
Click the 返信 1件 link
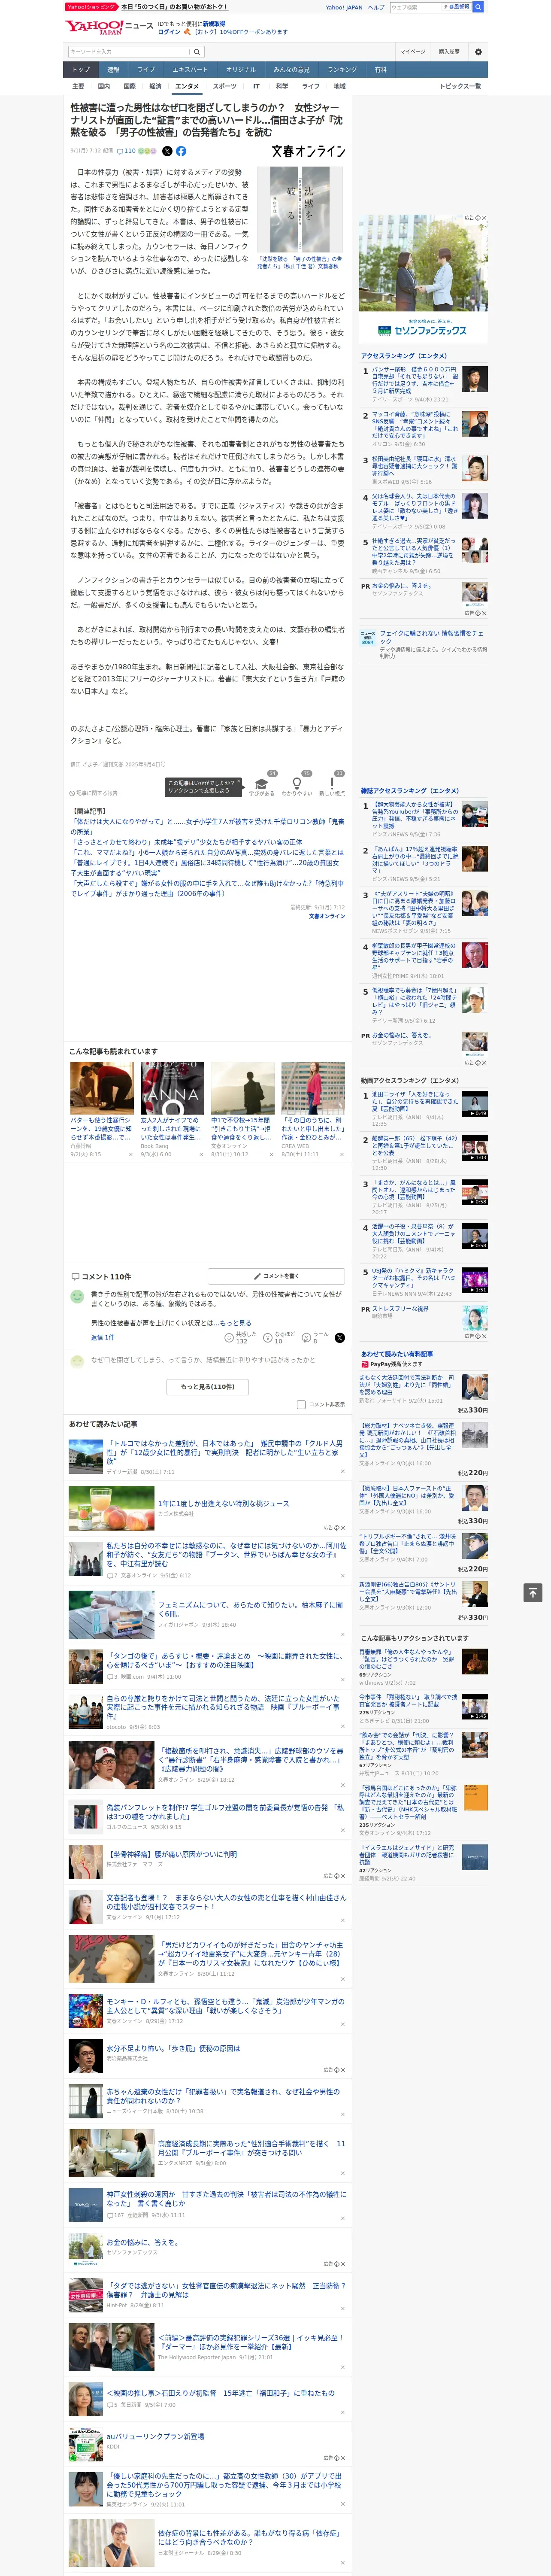coord(102,1337)
